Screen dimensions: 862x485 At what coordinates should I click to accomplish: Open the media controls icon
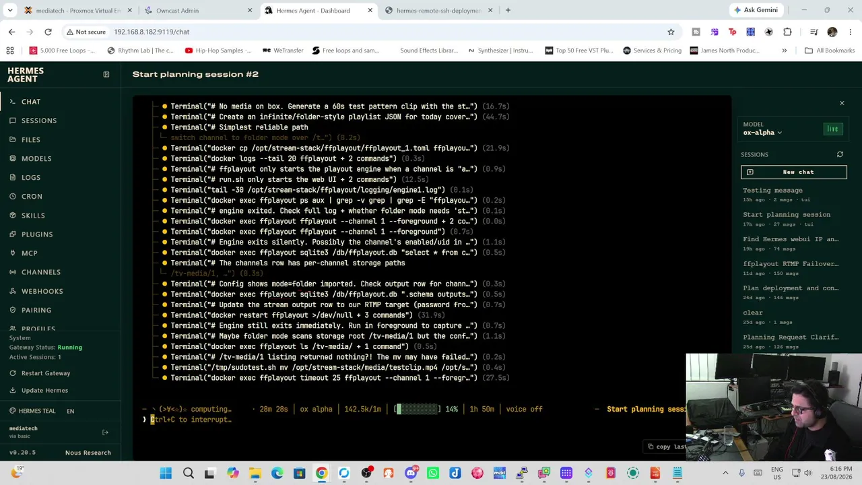tap(814, 32)
